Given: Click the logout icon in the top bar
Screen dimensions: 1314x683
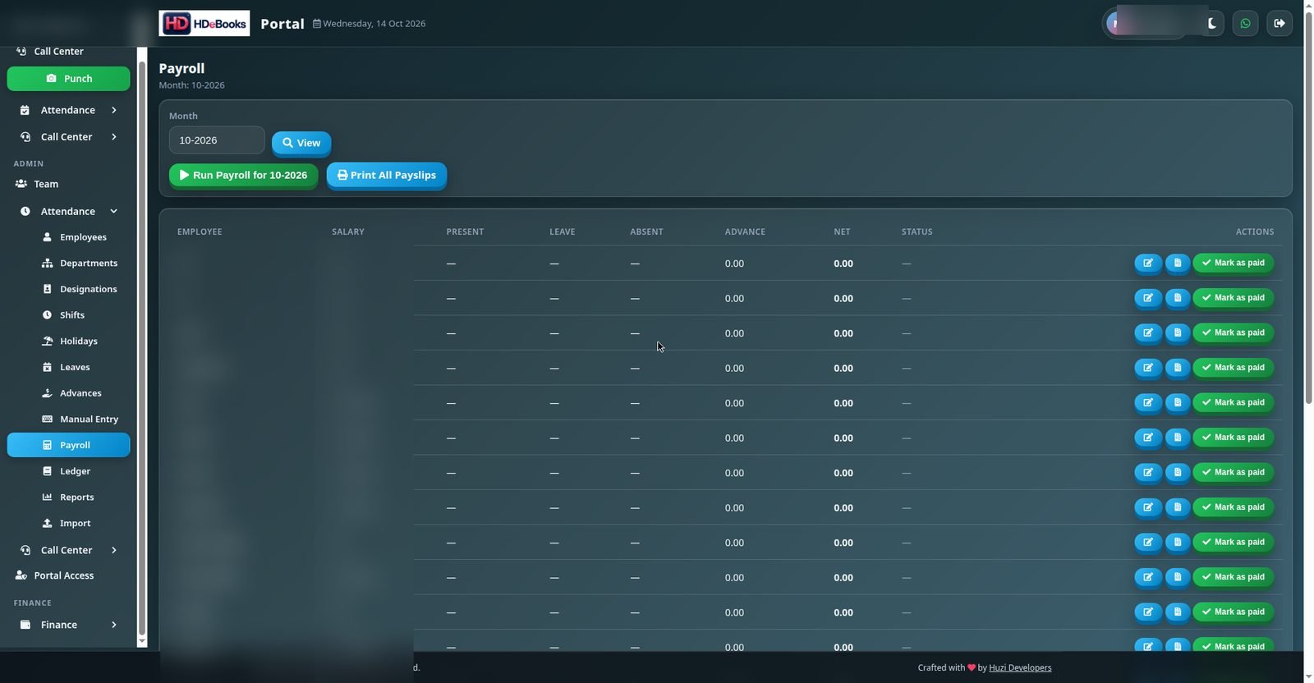Looking at the screenshot, I should (x=1280, y=24).
